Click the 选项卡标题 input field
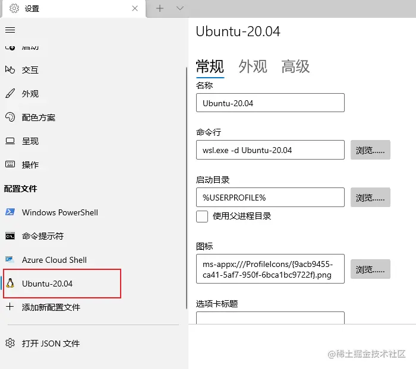 [270, 318]
